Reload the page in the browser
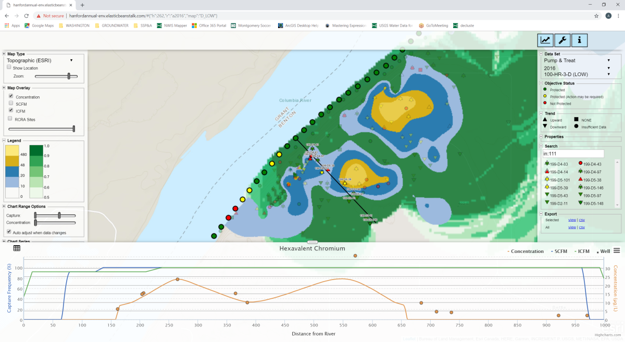Screen dimensions: 625x342 [x=27, y=16]
